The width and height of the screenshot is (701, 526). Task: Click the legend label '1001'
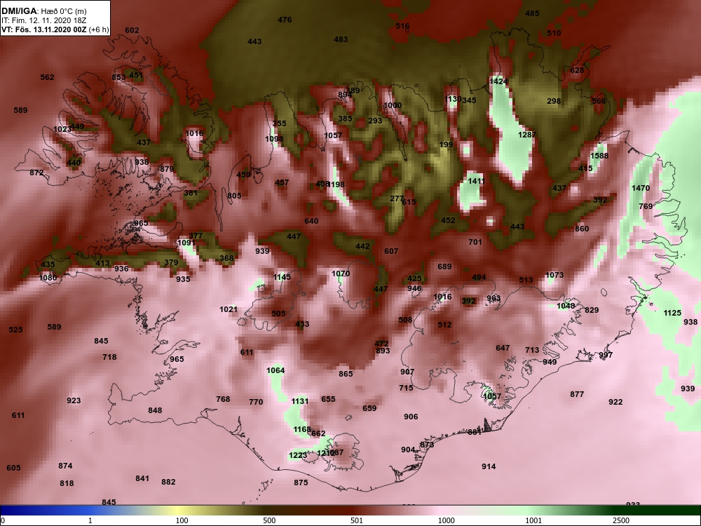pos(533,520)
